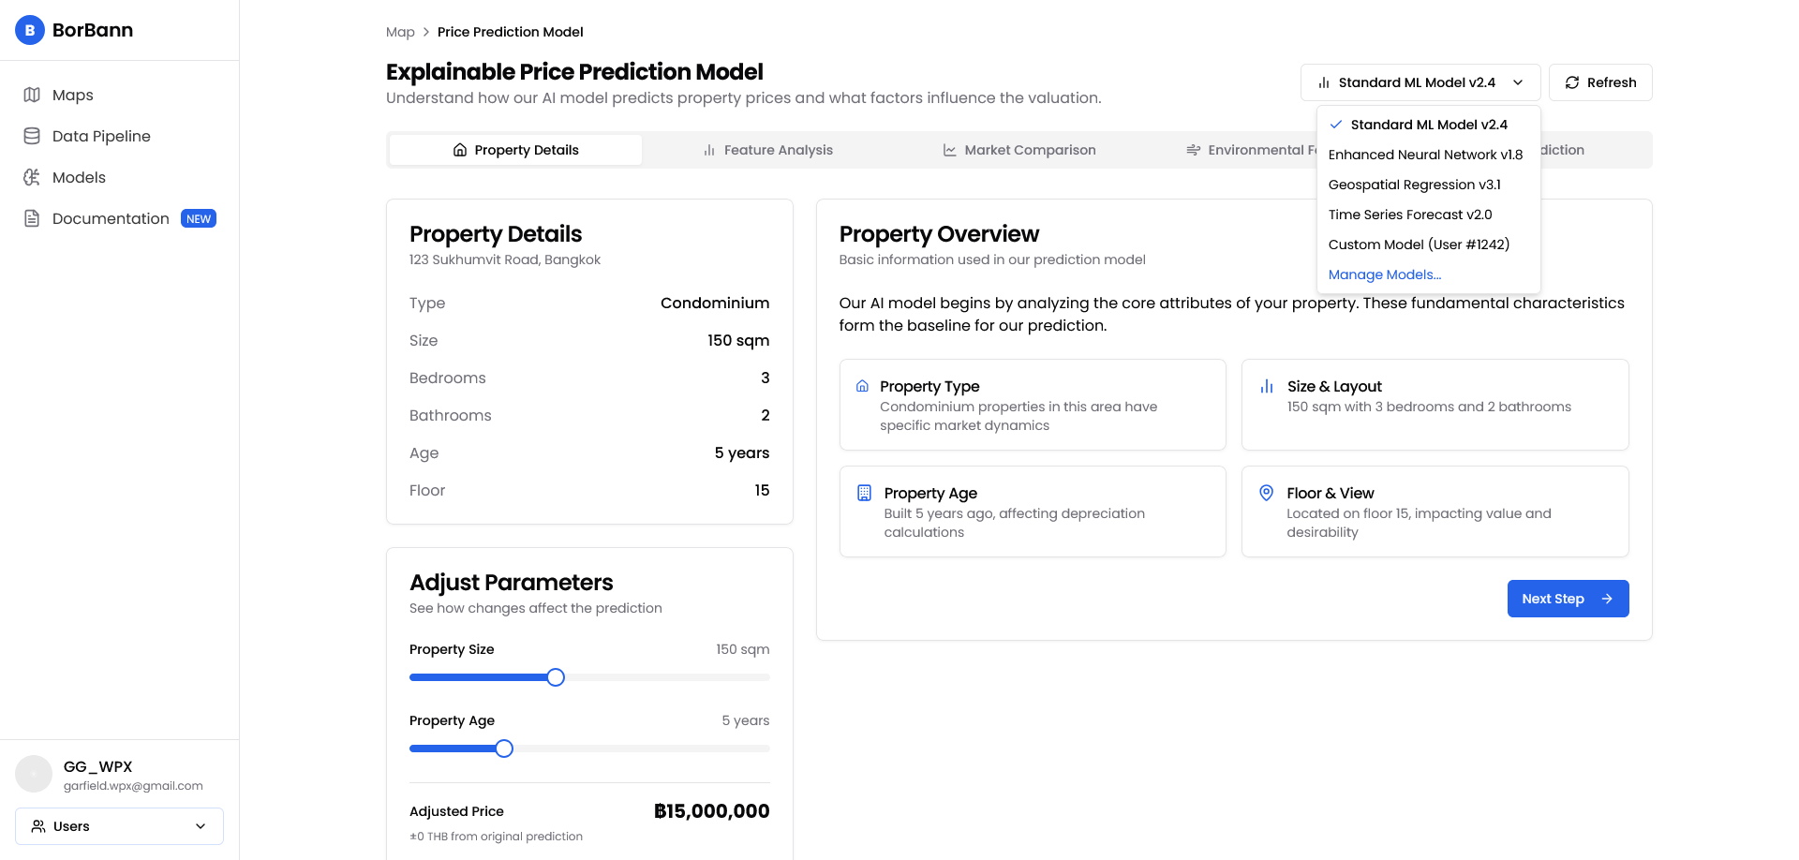Click the user avatar circle

(34, 774)
